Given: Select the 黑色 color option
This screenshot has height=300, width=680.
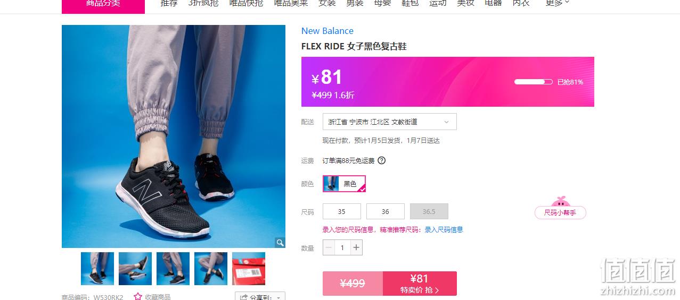Looking at the screenshot, I should click(x=344, y=184).
